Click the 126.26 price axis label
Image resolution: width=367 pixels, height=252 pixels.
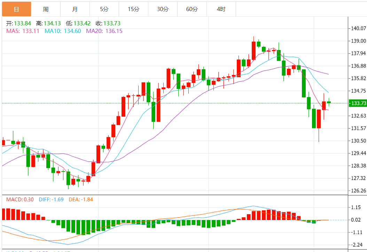359,191
